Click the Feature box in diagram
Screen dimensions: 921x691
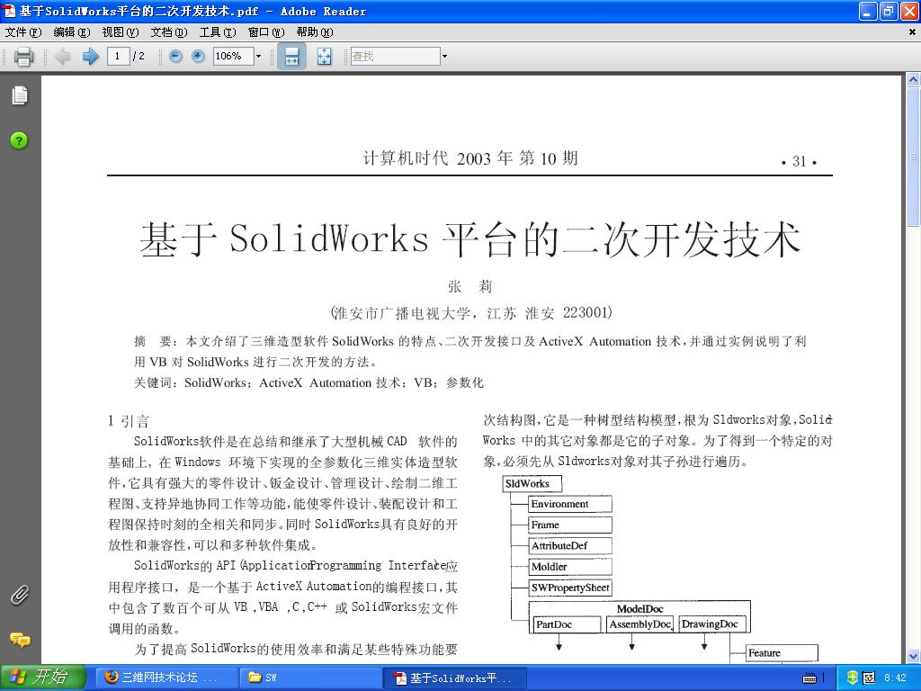pyautogui.click(x=782, y=653)
